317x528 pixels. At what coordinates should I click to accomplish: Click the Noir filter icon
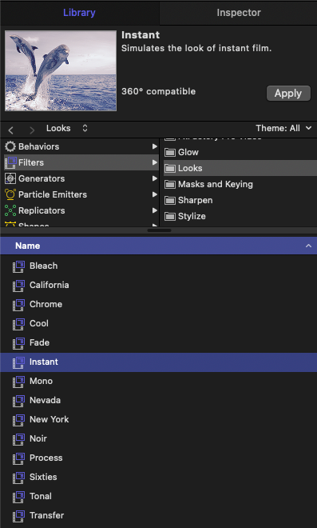tap(18, 439)
